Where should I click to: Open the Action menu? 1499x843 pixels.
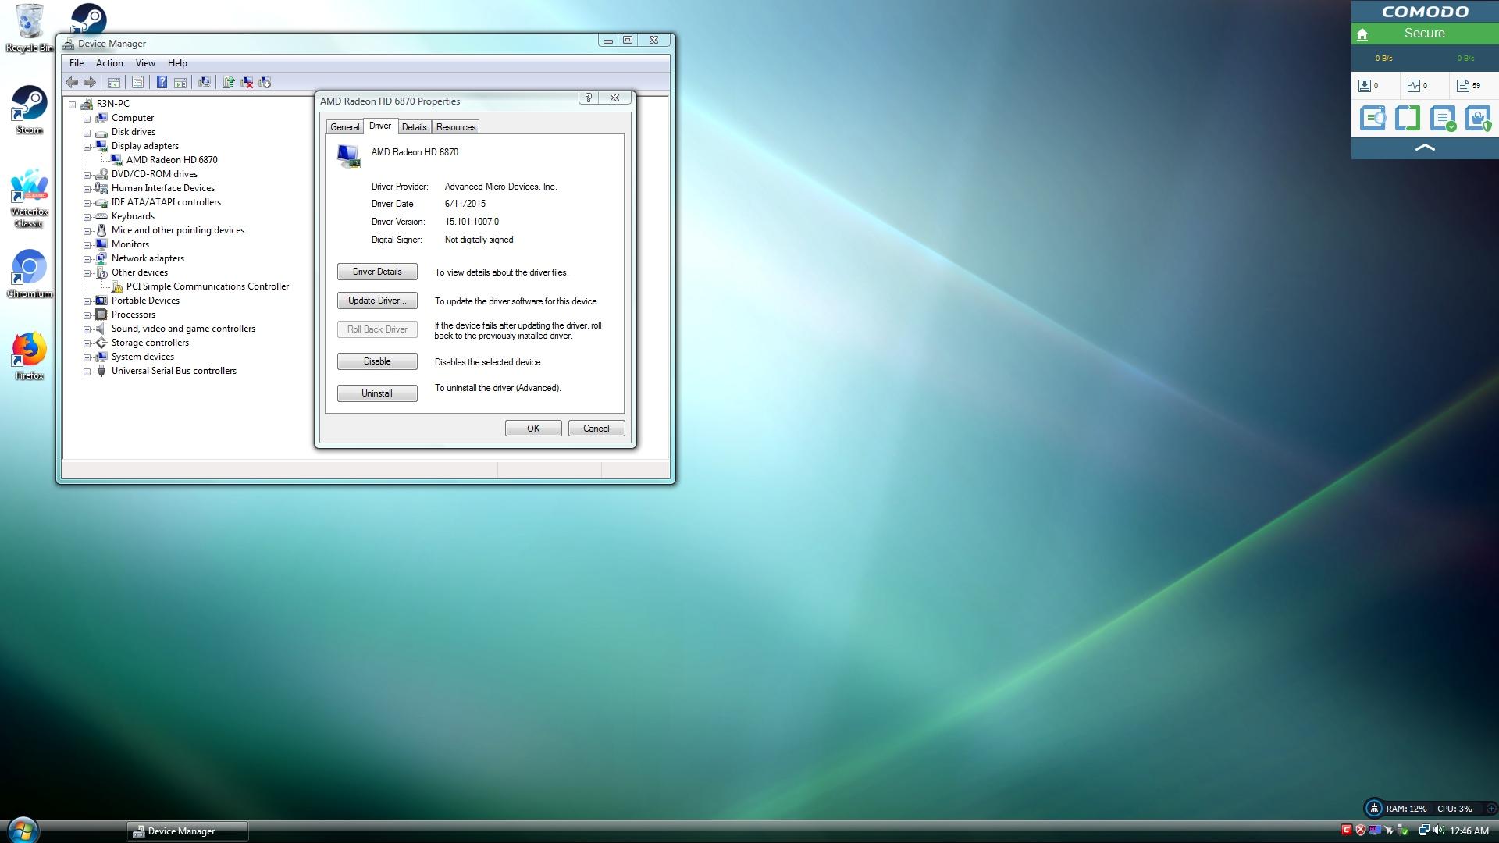click(x=109, y=63)
